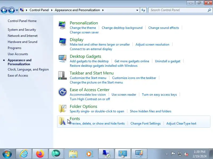
Task: Open Action Center flag in tray
Action: point(173,154)
